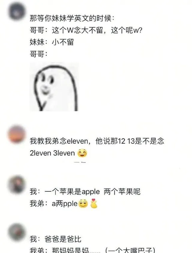
Task: Click the laughing emoji after 3leven
Action: click(82, 153)
